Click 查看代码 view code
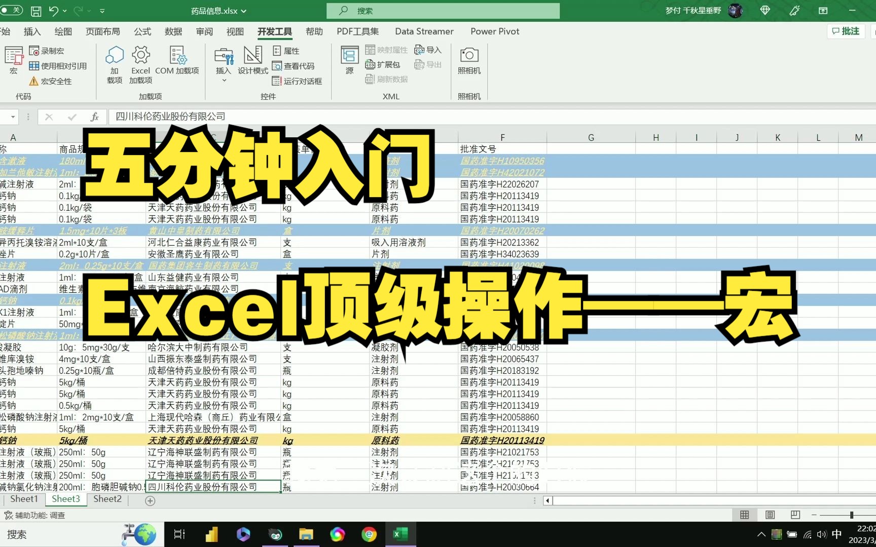 click(x=293, y=66)
